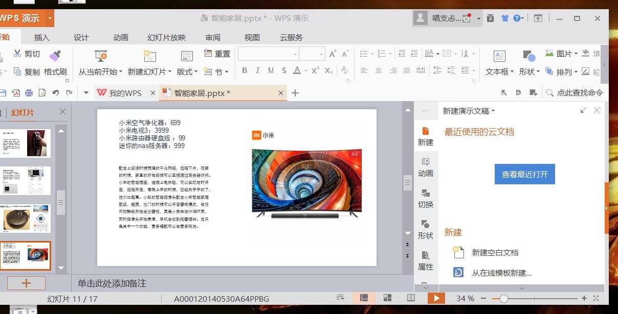Click the Print icon in quick toolbar
This screenshot has width=618, height=314.
click(29, 93)
